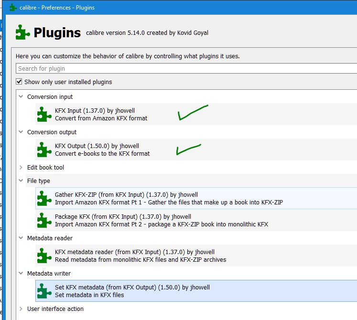This screenshot has width=357, height=320.
Task: Expand the User interface action category
Action: [x=21, y=309]
